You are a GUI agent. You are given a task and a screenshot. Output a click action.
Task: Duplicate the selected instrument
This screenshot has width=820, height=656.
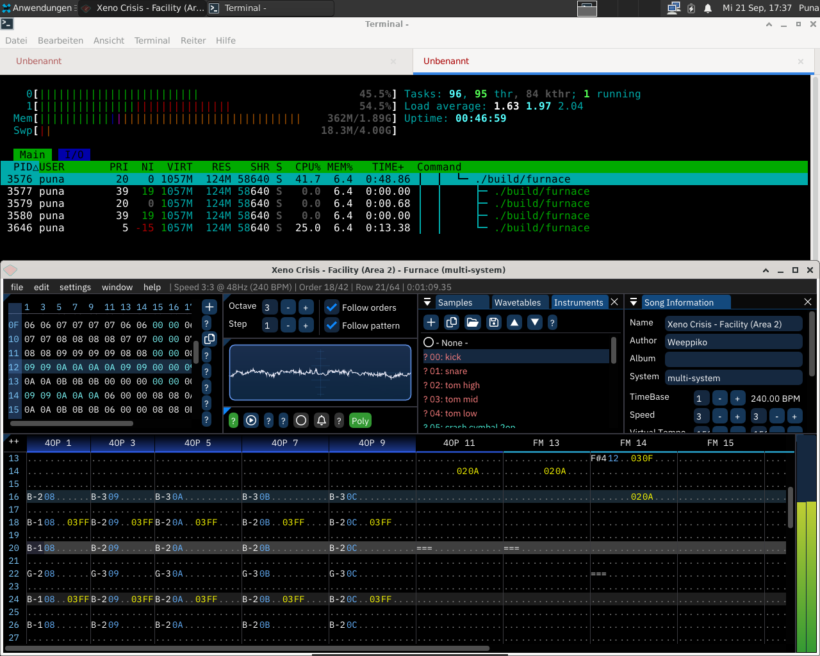[x=452, y=322]
